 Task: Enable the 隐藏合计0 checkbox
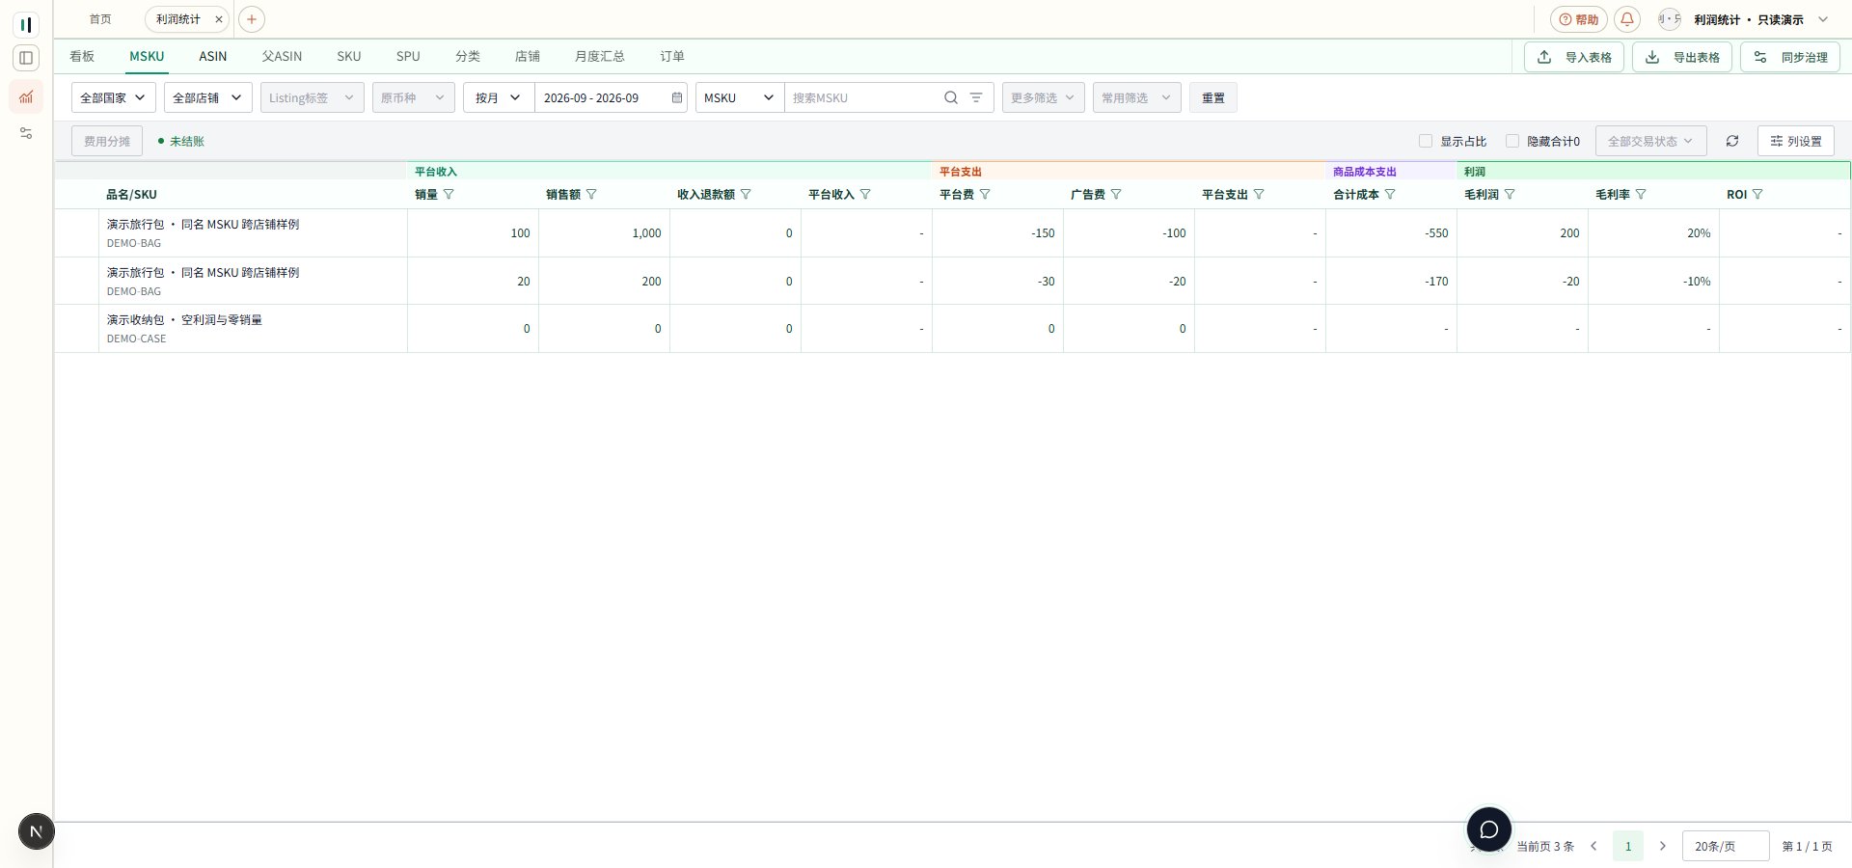tap(1512, 141)
